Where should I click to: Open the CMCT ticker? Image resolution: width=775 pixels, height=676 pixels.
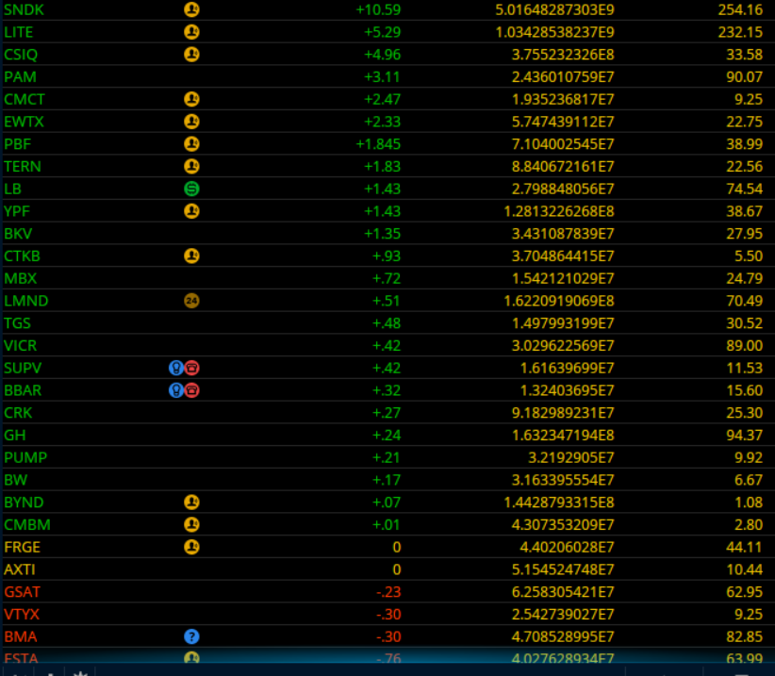[x=25, y=99]
